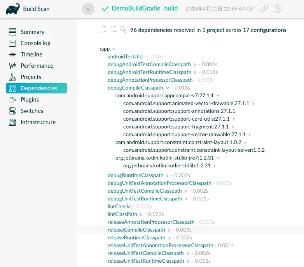Image resolution: width=304 pixels, height=267 pixels.
Task: Open the Console log page
Action: click(x=35, y=43)
